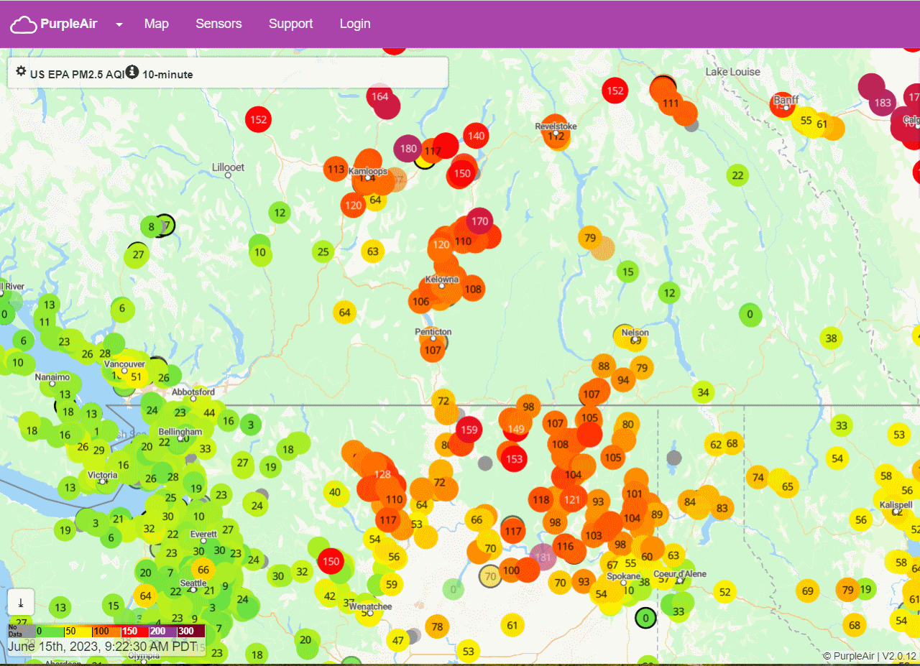Image resolution: width=920 pixels, height=666 pixels.
Task: Click the info icon beside PM2.5 AQI
Action: [132, 72]
